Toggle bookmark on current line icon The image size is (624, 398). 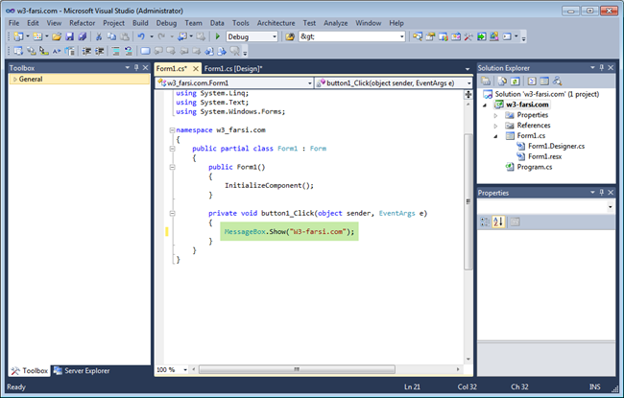(145, 51)
